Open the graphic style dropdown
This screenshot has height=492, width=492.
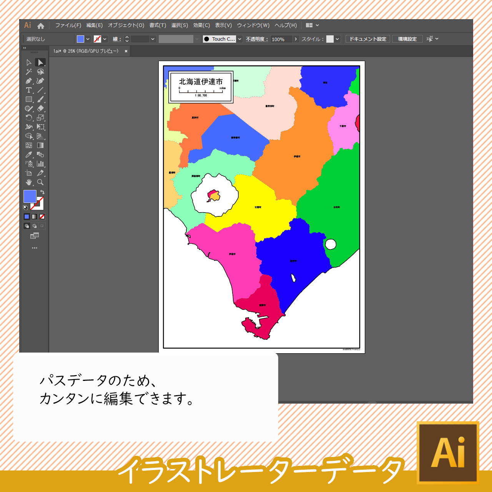click(337, 39)
